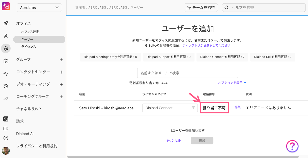Add a new ジオ・ルーティング with plus icon
The height and width of the screenshot is (158, 308).
pyautogui.click(x=61, y=84)
